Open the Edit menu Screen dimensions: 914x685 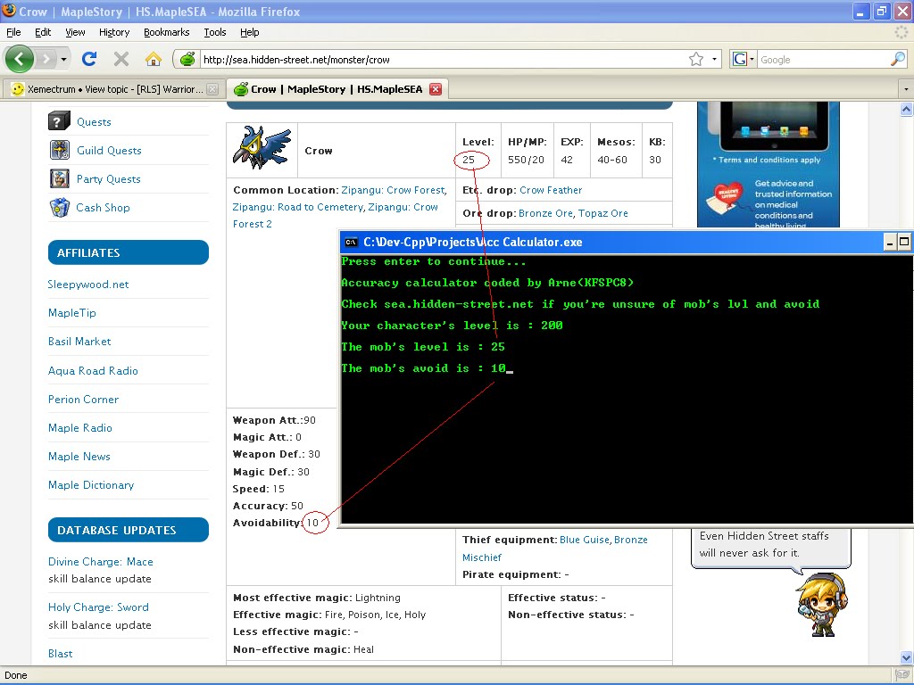click(x=43, y=32)
